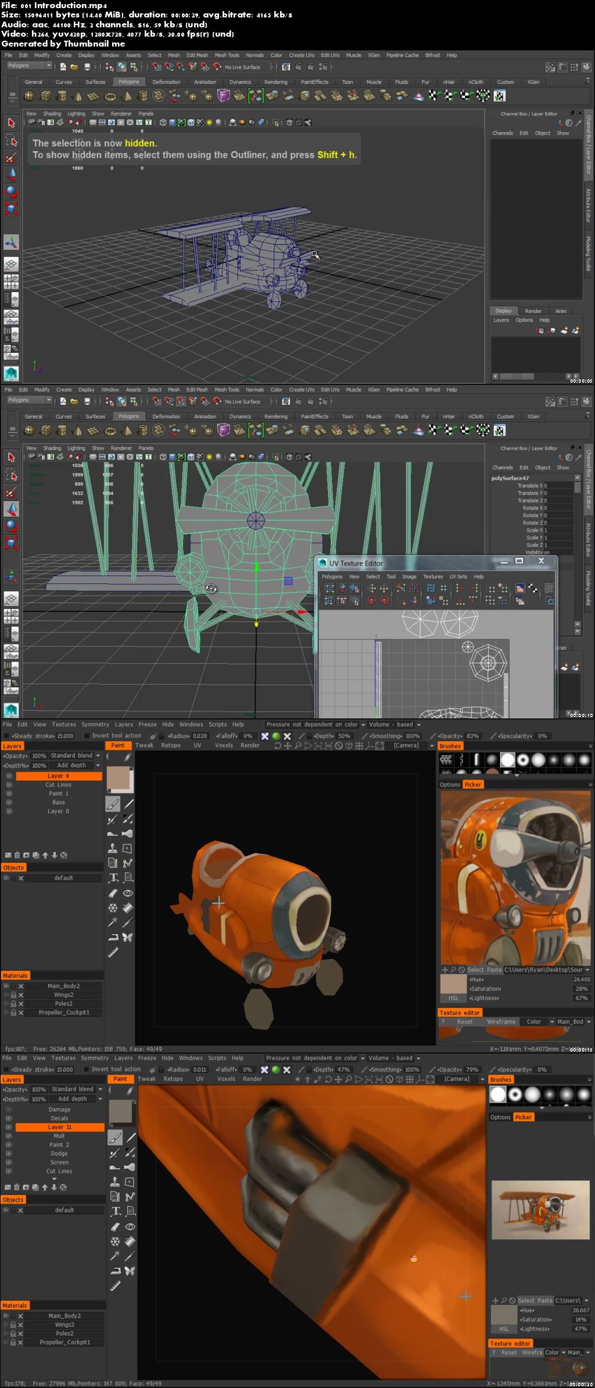This screenshot has width=595, height=1388.
Task: Switch to the Anim tab in Maya's Layer Editor
Action: pos(561,311)
